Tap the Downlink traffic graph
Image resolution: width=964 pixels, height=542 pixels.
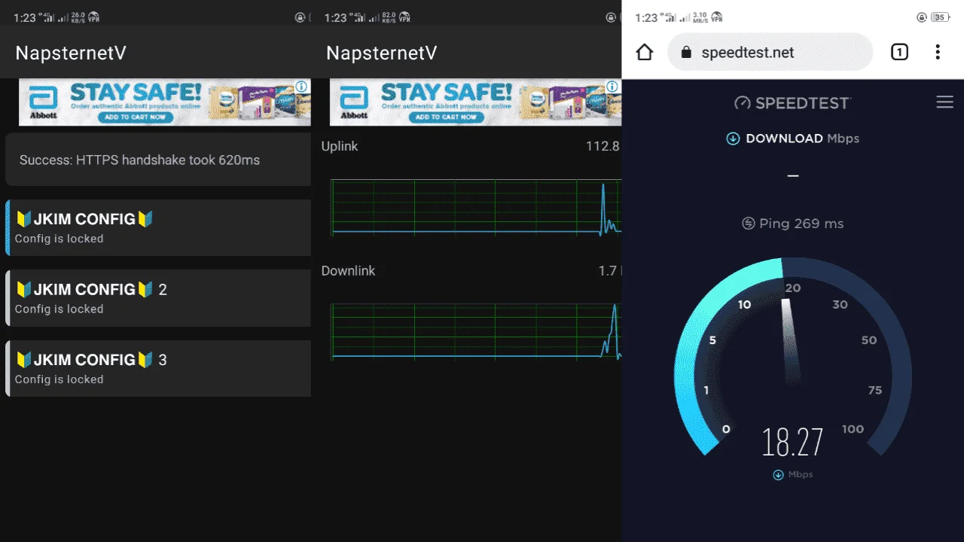(x=476, y=331)
